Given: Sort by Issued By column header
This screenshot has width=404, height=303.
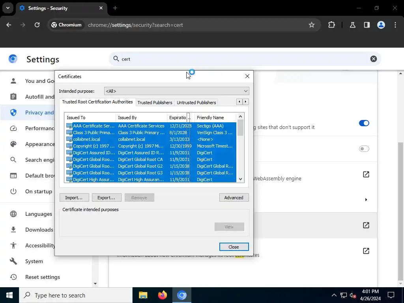Looking at the screenshot, I should click(x=142, y=118).
